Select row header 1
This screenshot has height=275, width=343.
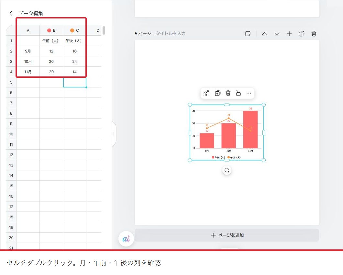11,41
